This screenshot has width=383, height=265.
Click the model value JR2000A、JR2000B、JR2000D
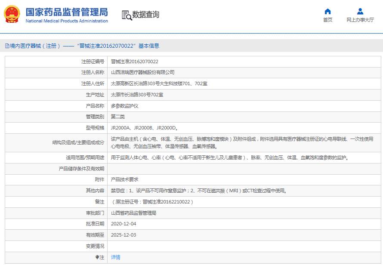[x=144, y=128]
